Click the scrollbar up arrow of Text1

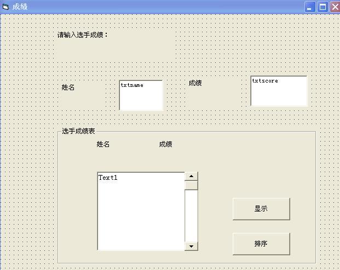click(191, 176)
